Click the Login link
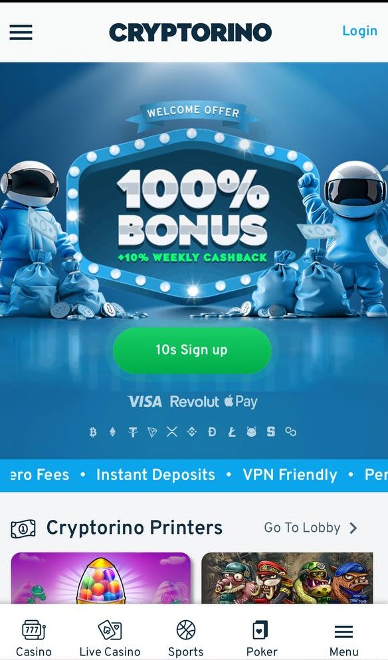 click(360, 31)
